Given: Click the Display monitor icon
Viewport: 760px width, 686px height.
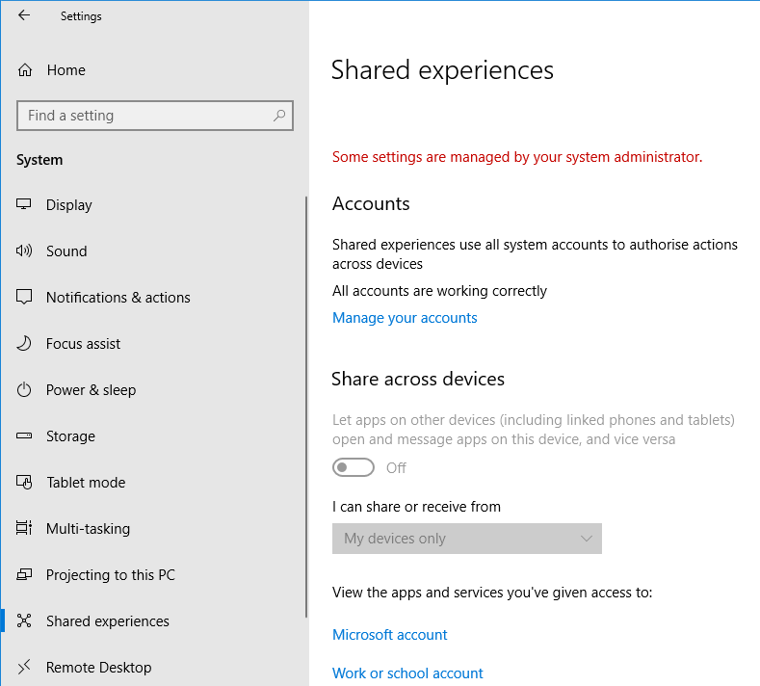Looking at the screenshot, I should click(24, 204).
